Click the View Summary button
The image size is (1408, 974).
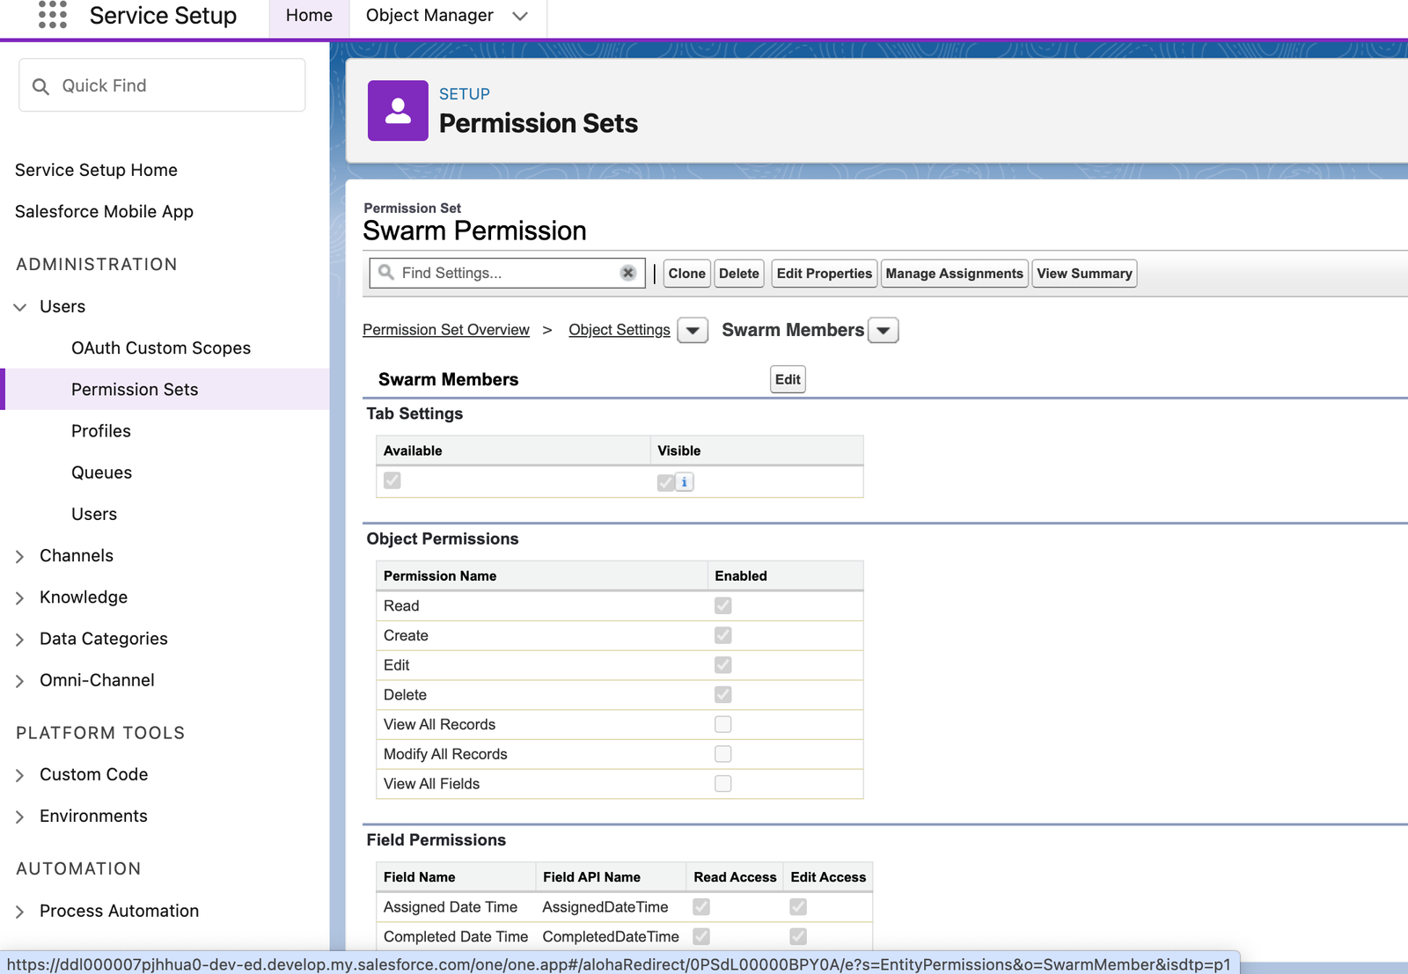point(1084,274)
